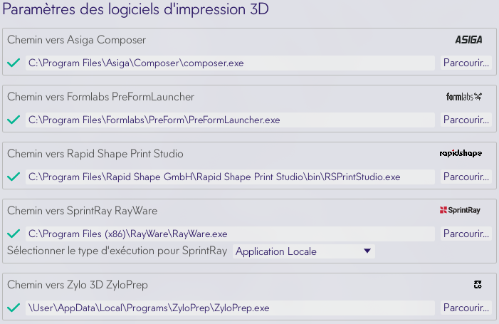This screenshot has height=324, width=499.
Task: Click the green checkmark for Formlabs PreFormLauncher
Action: point(13,120)
